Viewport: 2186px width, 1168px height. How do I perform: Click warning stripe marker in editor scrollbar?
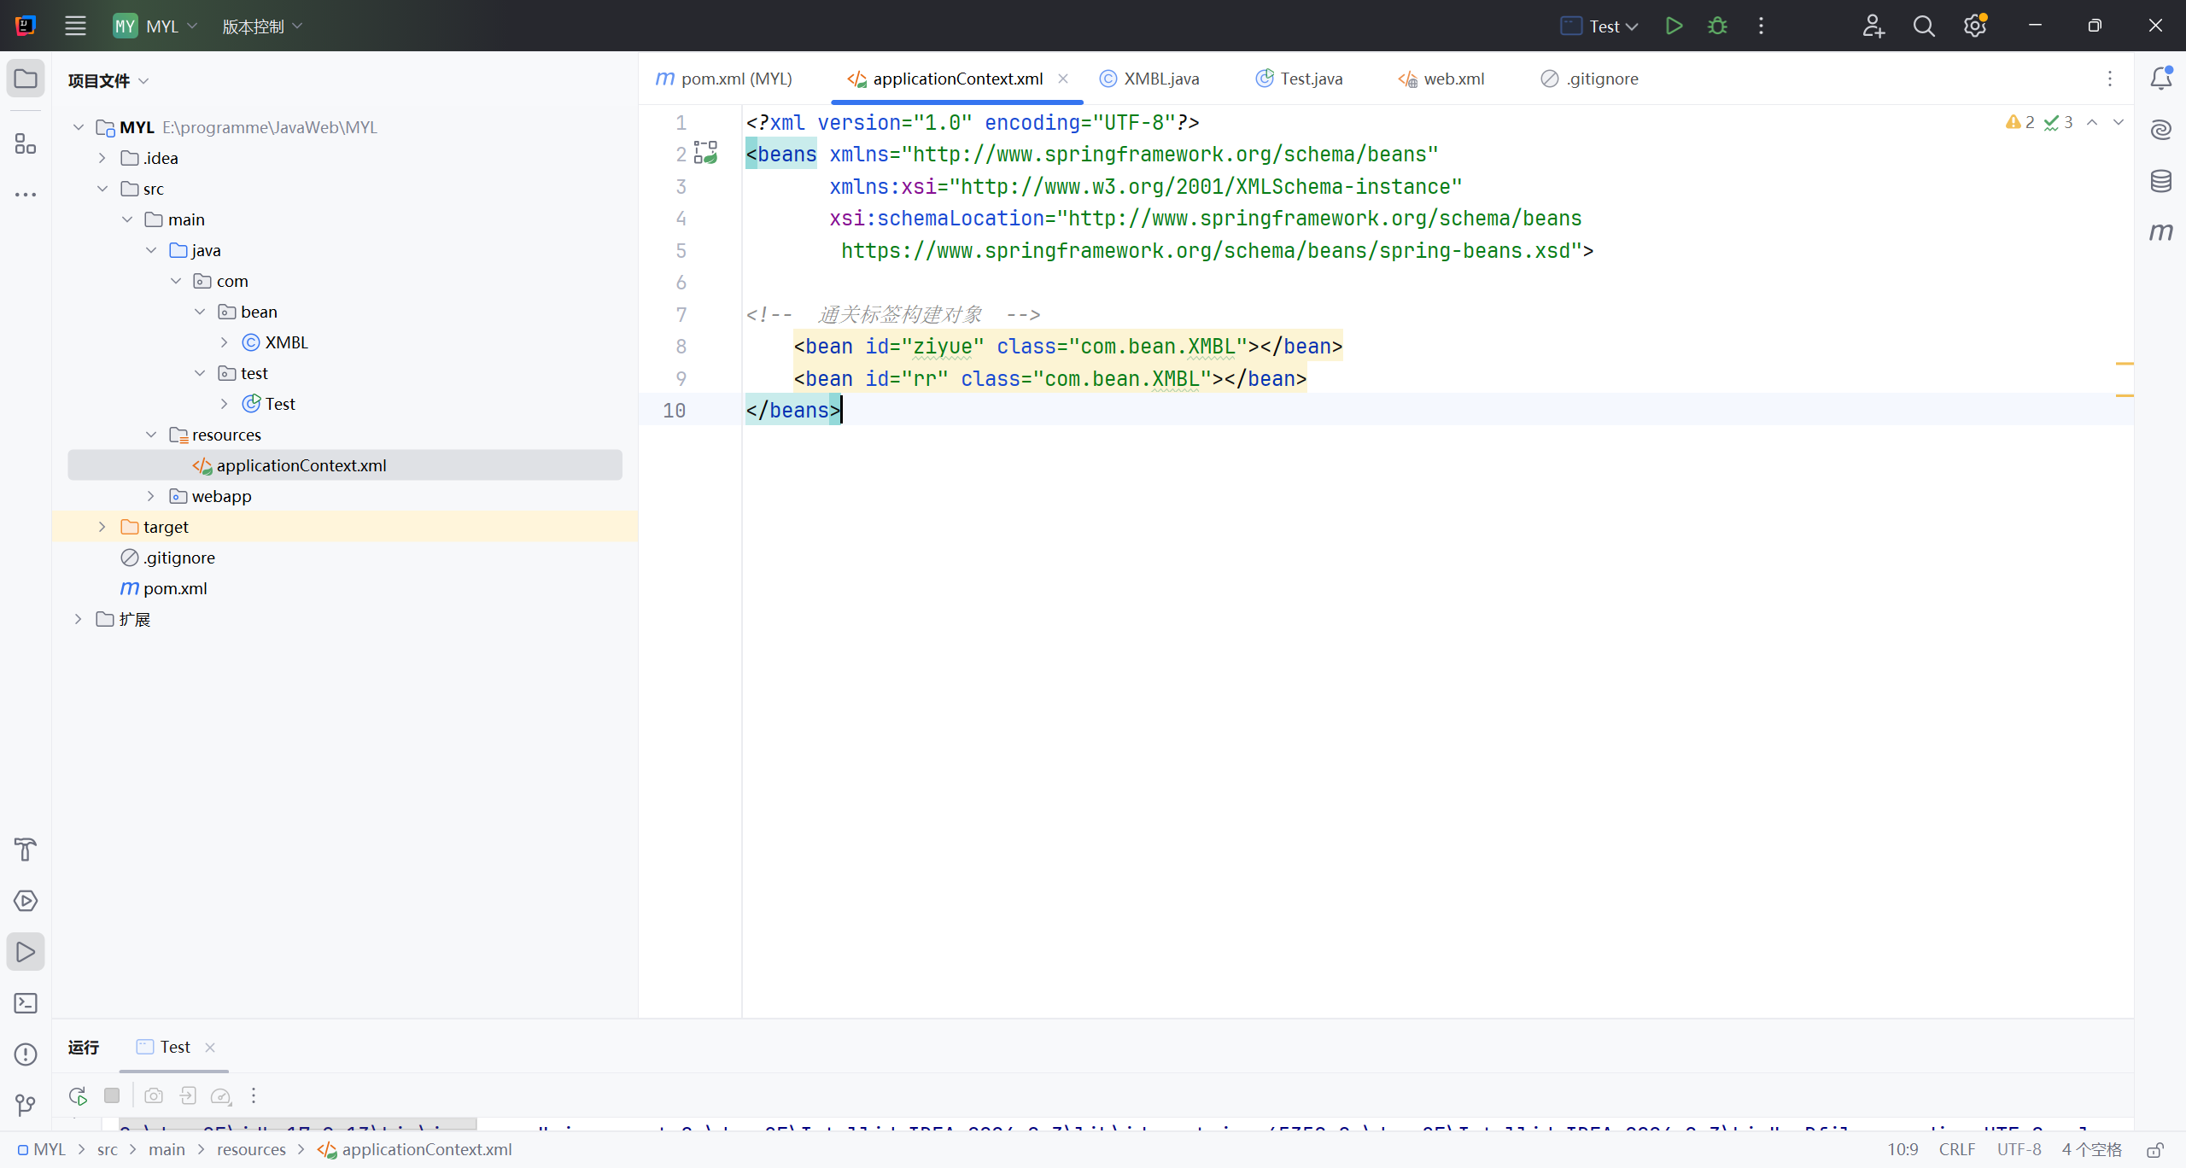click(x=2125, y=364)
